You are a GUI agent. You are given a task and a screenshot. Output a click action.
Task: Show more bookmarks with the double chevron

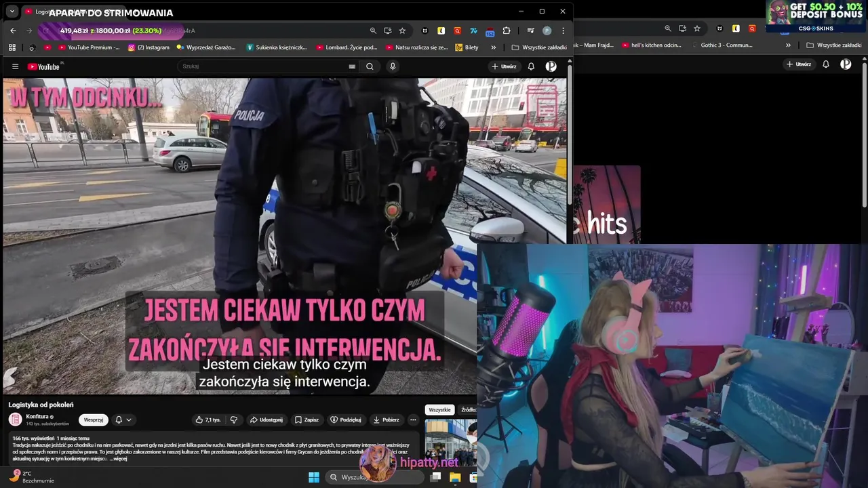pos(493,47)
